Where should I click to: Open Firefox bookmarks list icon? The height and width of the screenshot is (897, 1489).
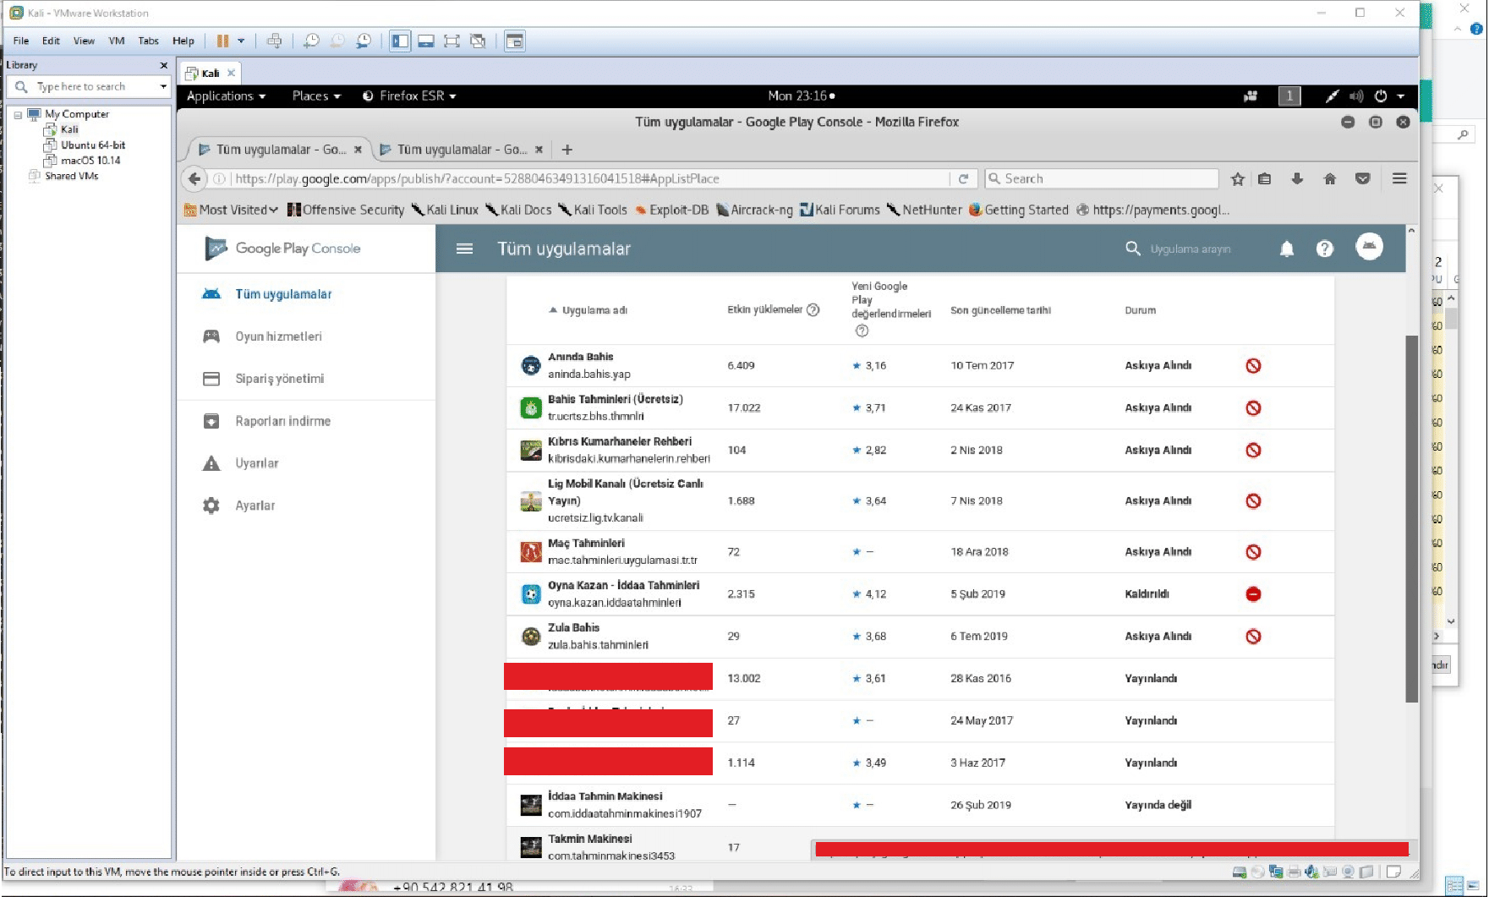1264,178
